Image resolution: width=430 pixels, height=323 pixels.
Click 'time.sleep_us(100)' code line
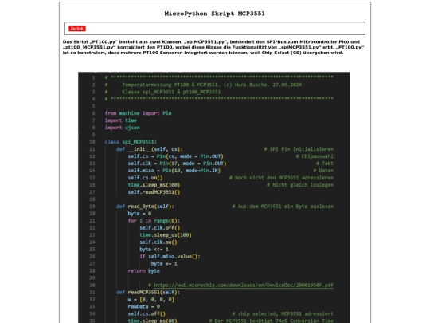(x=166, y=234)
